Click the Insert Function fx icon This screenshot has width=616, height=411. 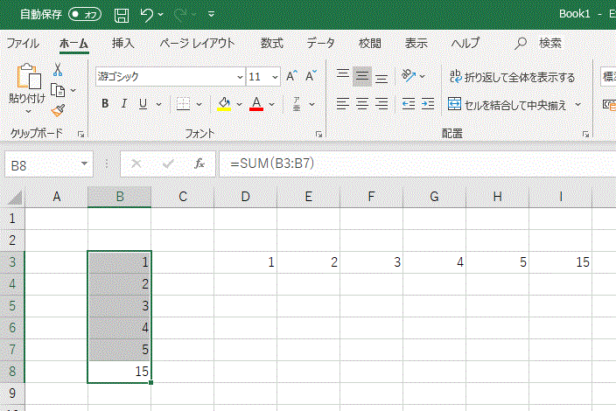click(199, 164)
